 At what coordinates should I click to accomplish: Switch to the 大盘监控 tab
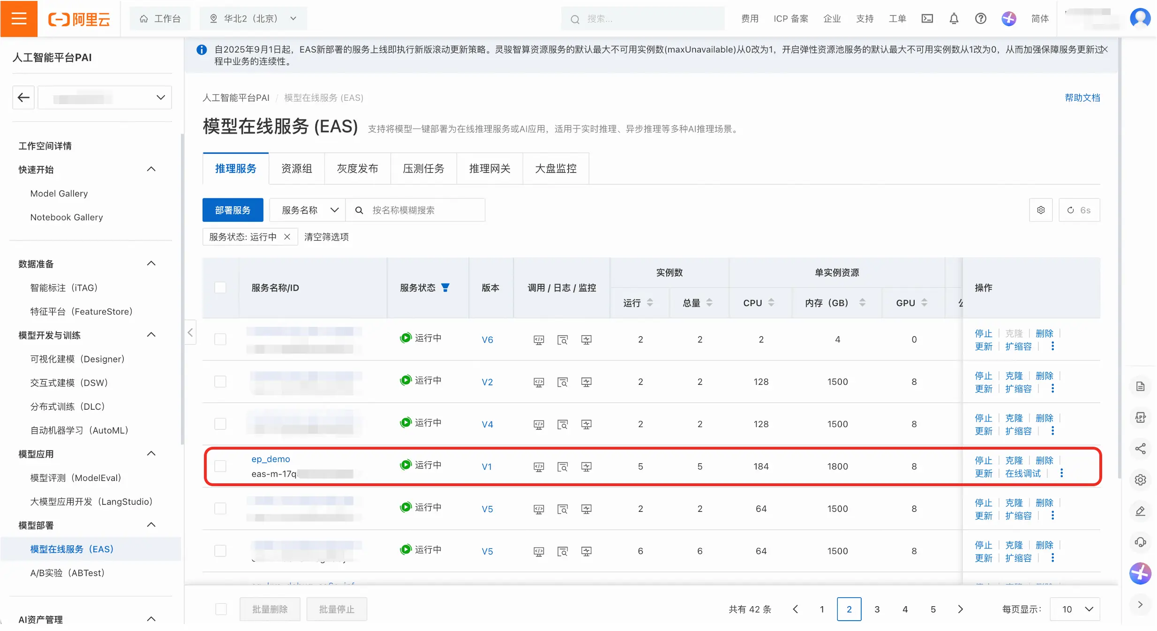556,168
